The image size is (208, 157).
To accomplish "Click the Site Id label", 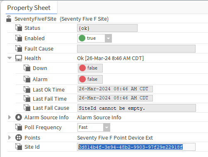I will pos(32,147).
